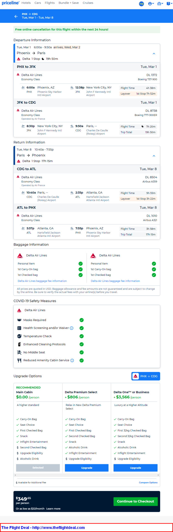Click right 1st Checked bag checkmark
Screen dimensions: 173x532
(x=154, y=275)
